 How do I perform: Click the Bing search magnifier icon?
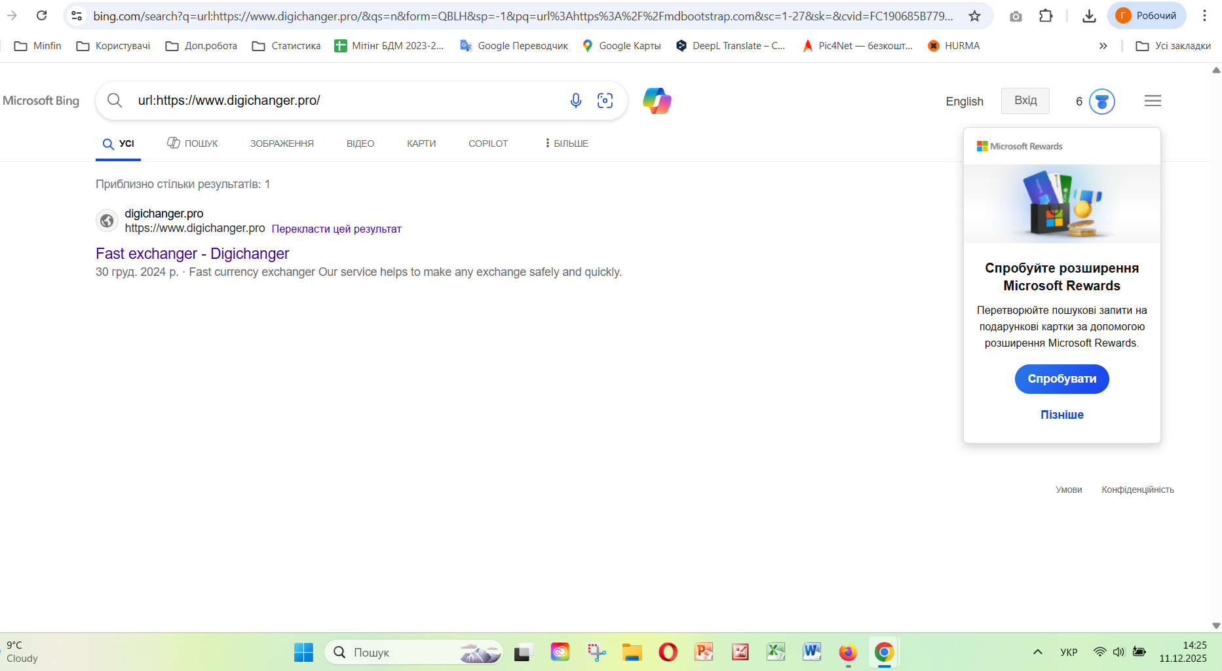pyautogui.click(x=115, y=100)
